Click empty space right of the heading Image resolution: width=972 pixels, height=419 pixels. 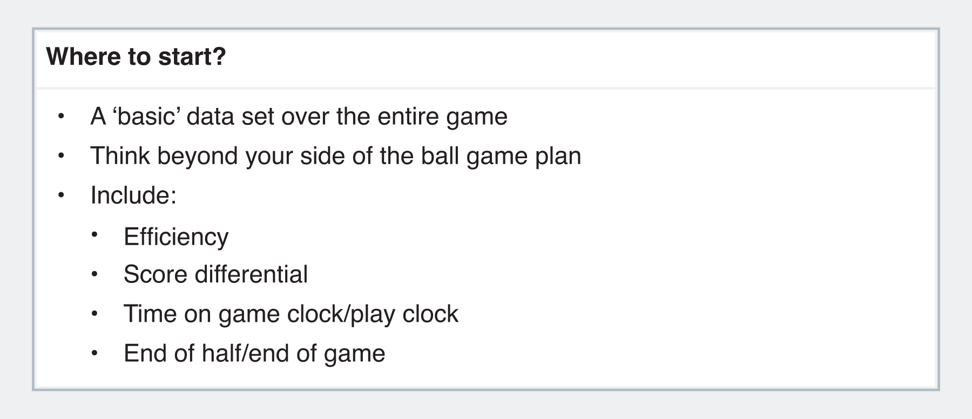[594, 57]
